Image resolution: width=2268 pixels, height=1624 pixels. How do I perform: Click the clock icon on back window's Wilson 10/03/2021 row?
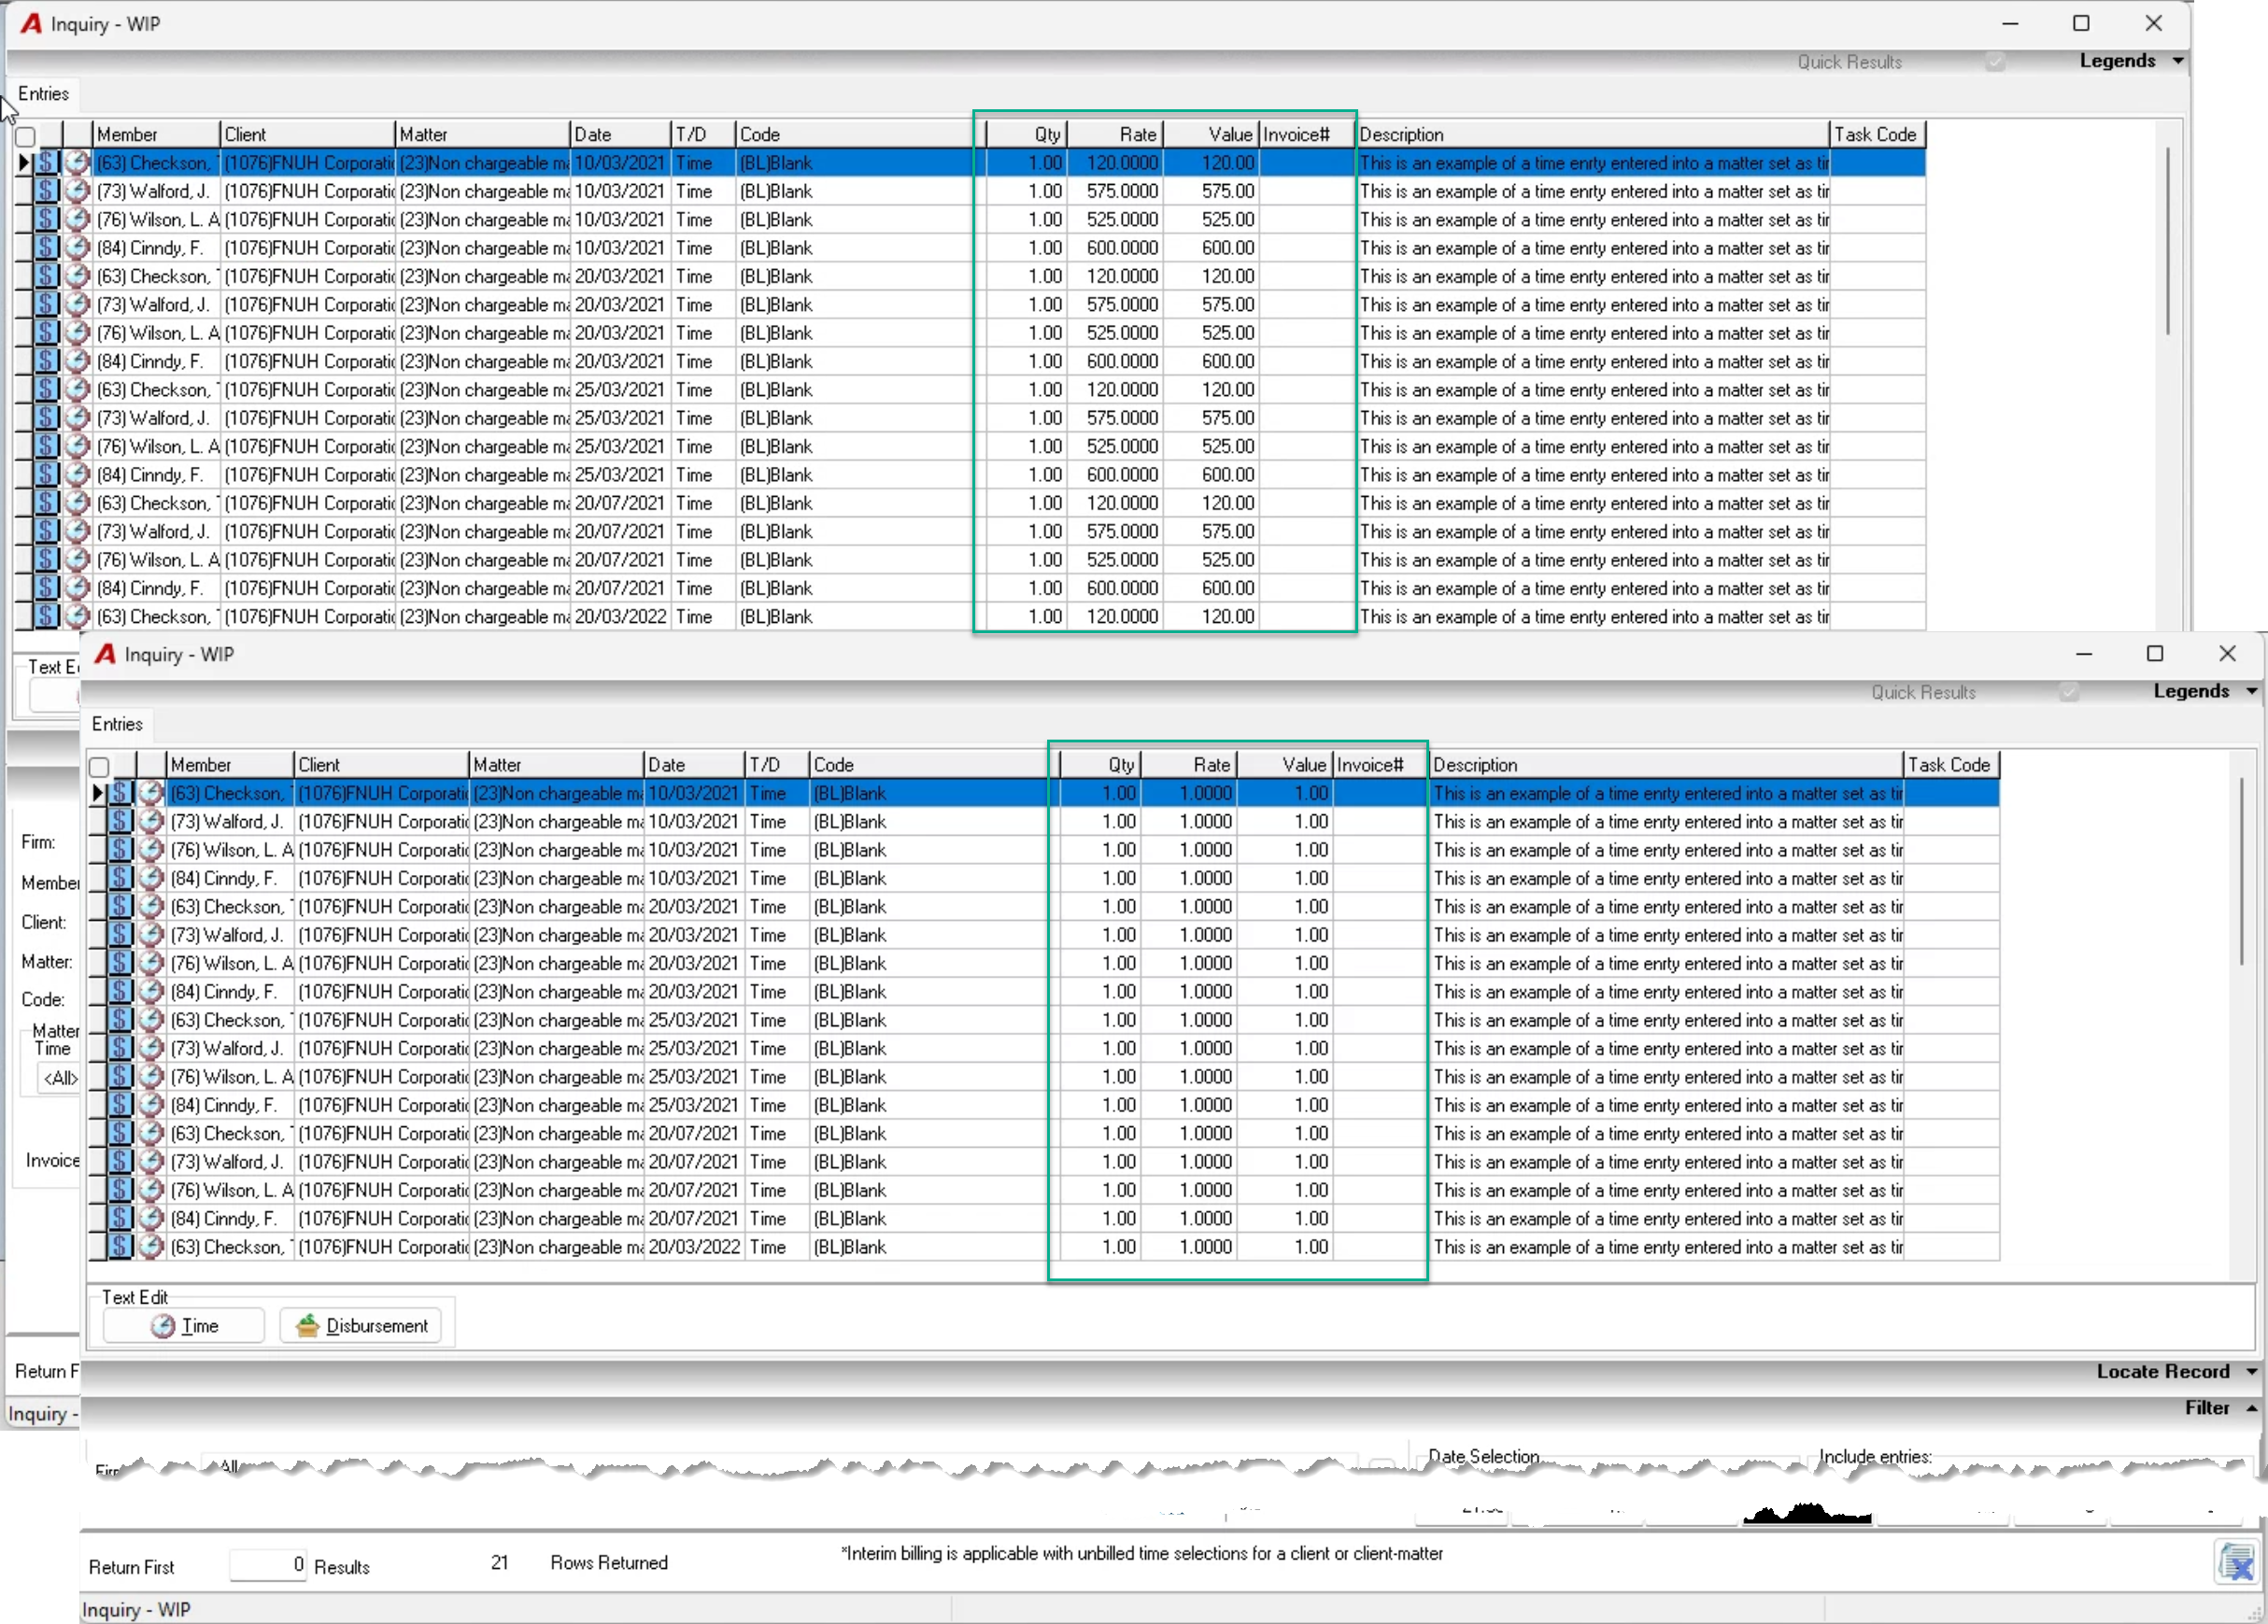point(77,219)
